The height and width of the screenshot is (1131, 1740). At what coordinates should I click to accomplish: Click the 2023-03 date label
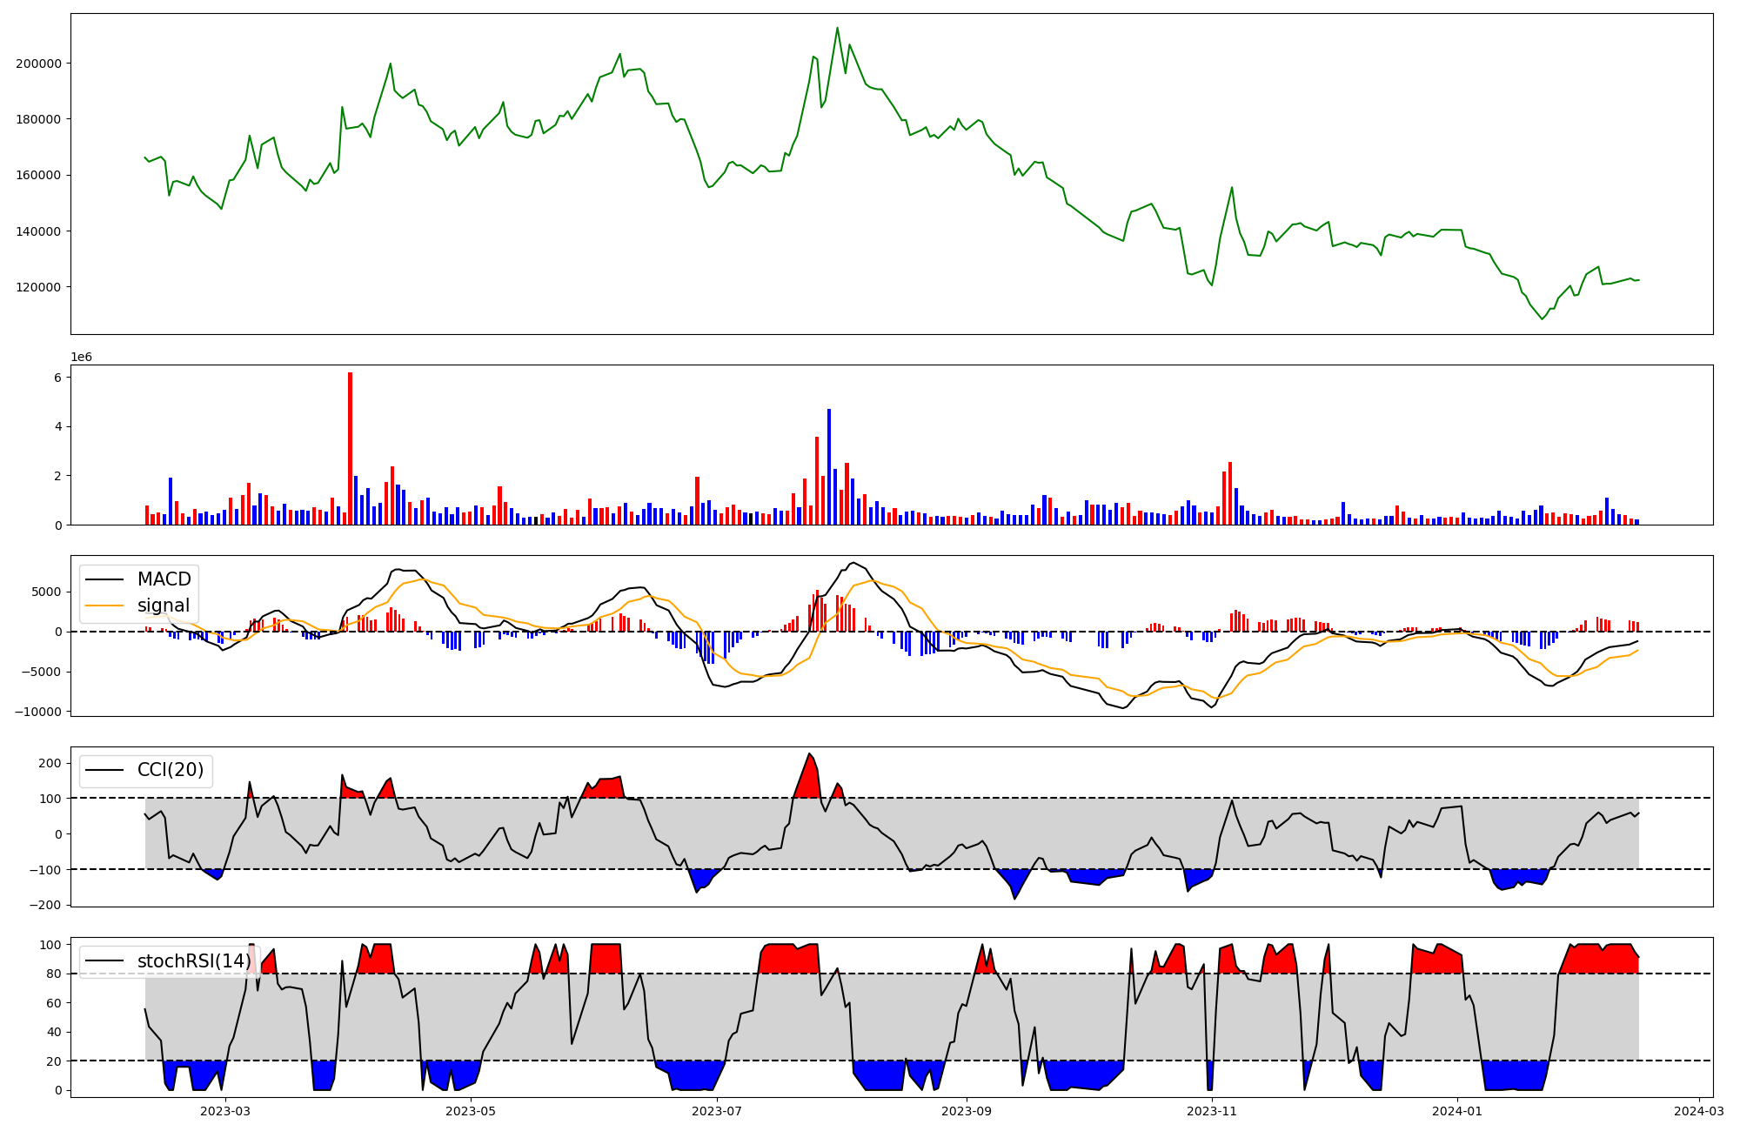click(225, 1111)
